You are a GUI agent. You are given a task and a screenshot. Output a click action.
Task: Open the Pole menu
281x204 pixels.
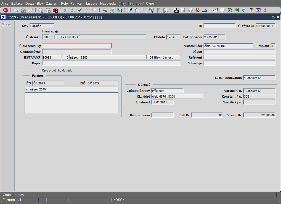pos(64,4)
